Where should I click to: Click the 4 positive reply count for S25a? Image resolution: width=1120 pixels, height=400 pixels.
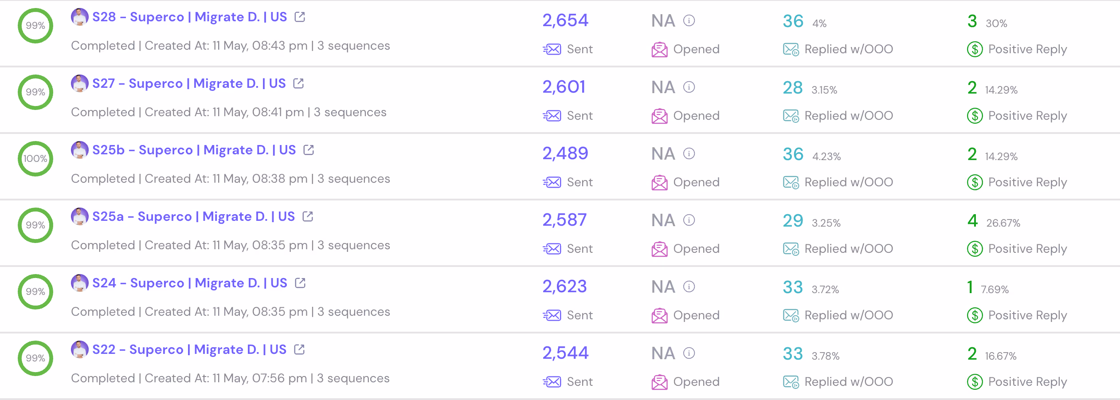click(973, 220)
